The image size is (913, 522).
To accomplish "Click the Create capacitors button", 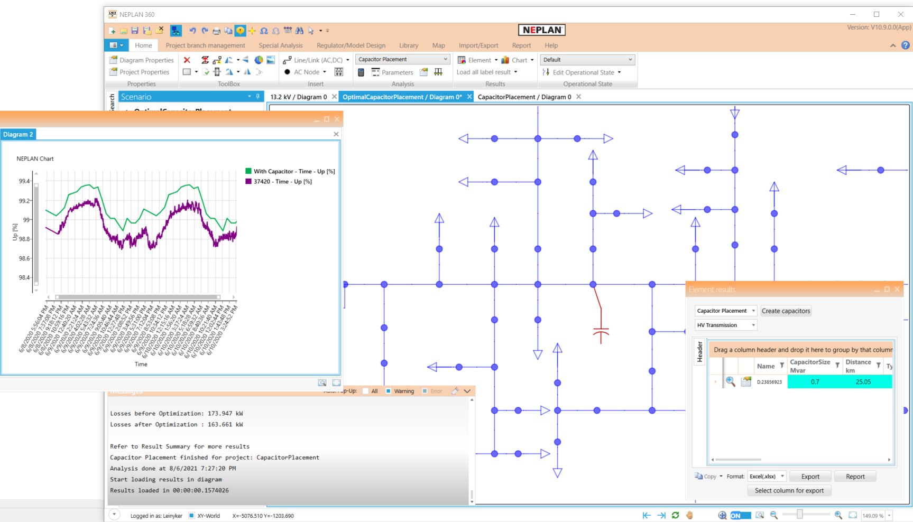I will coord(786,311).
